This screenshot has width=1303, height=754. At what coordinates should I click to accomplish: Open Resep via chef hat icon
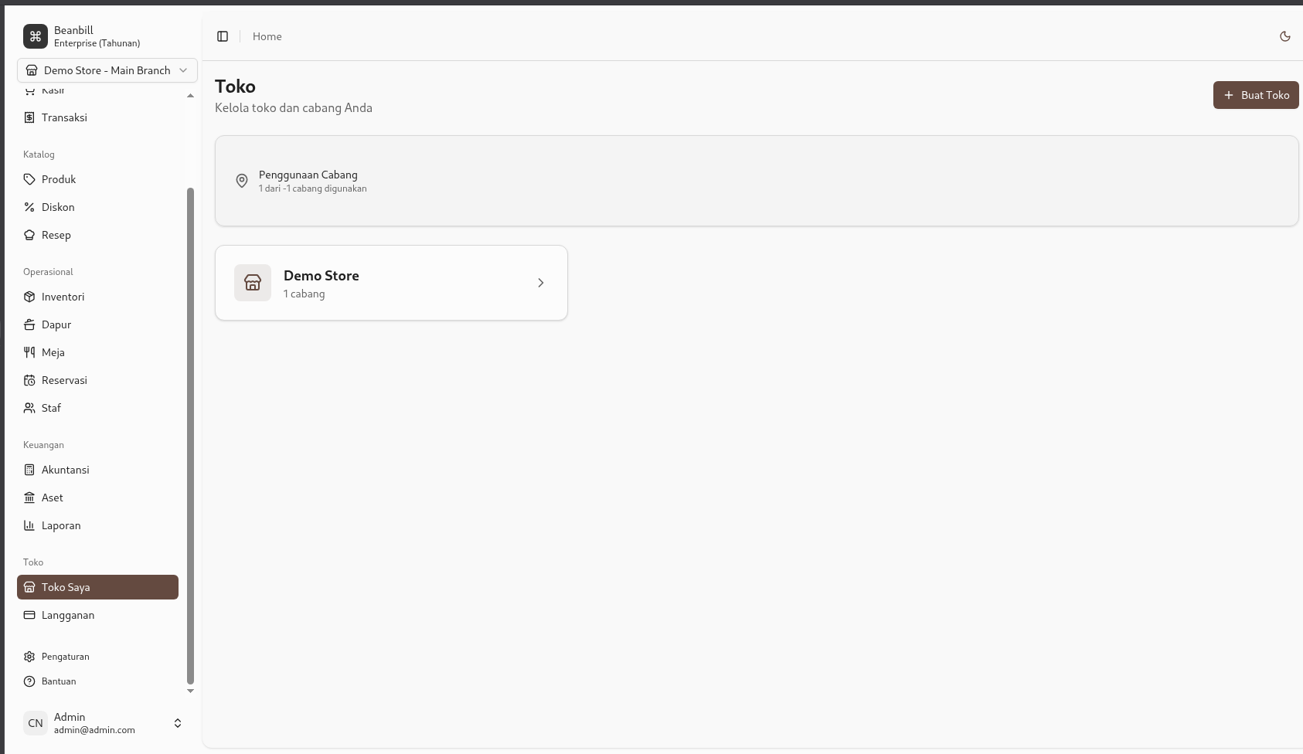coord(29,235)
